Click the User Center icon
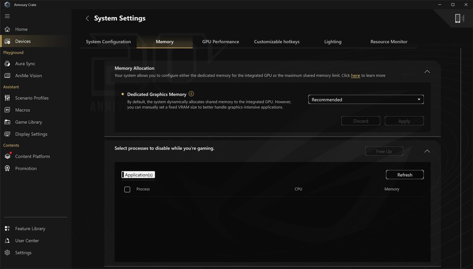The height and width of the screenshot is (269, 473). tap(7, 241)
